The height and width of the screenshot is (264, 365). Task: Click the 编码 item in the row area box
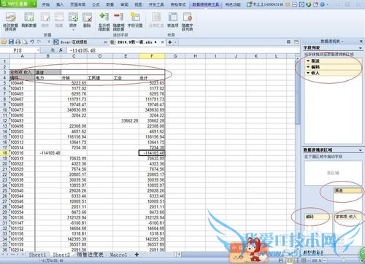coord(317,217)
